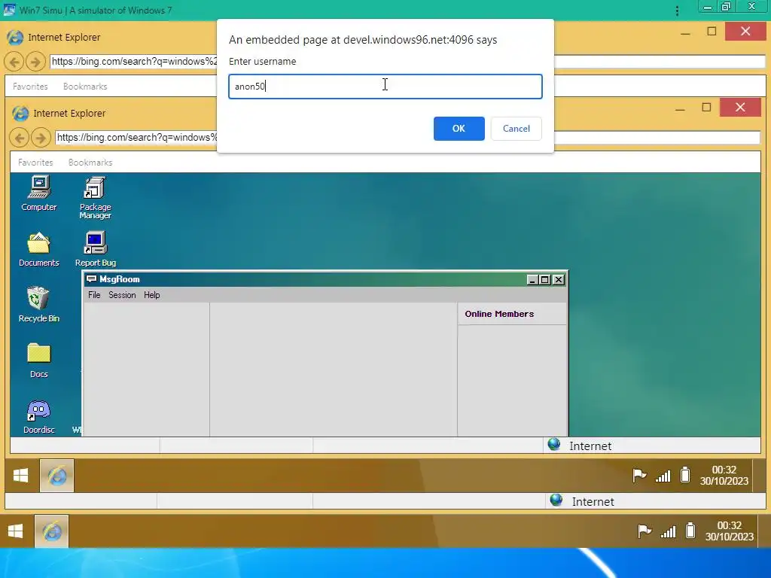Click outer taskbar clock and date

(729, 531)
